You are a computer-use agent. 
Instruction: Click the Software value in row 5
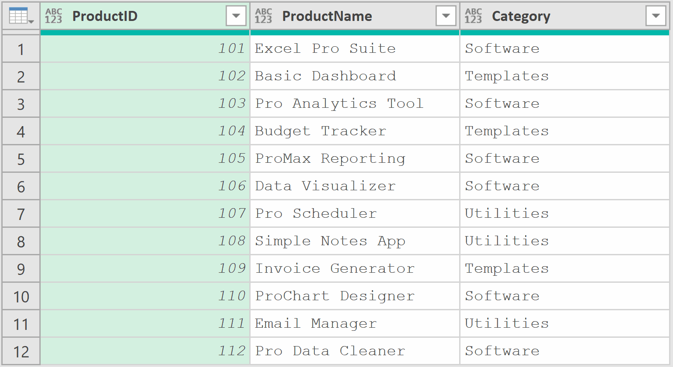click(502, 158)
